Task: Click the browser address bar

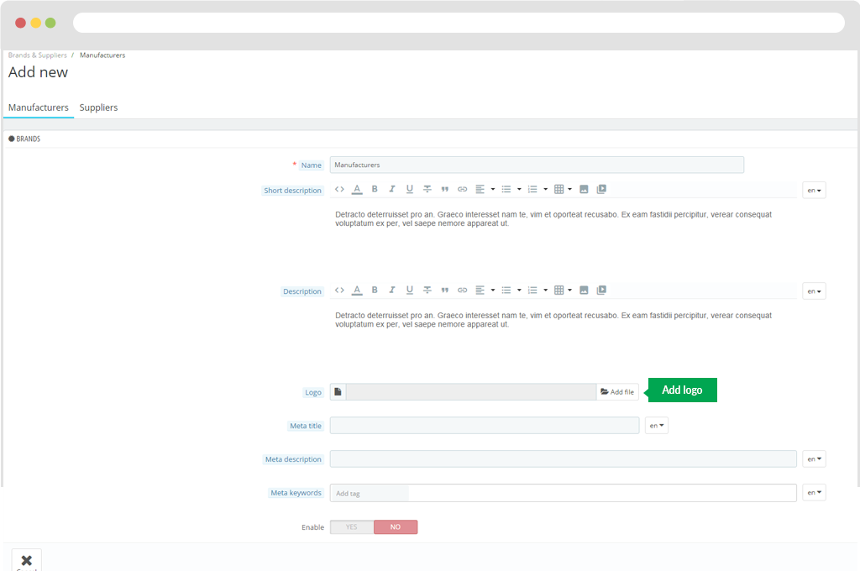Action: click(459, 23)
